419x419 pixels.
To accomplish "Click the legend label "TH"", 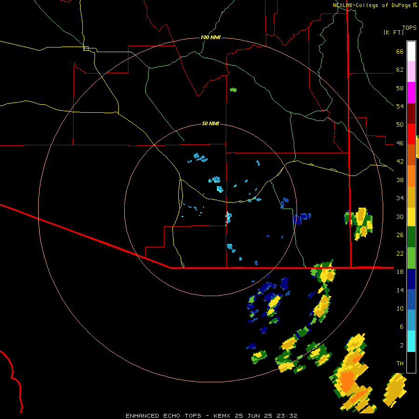I will [400, 364].
